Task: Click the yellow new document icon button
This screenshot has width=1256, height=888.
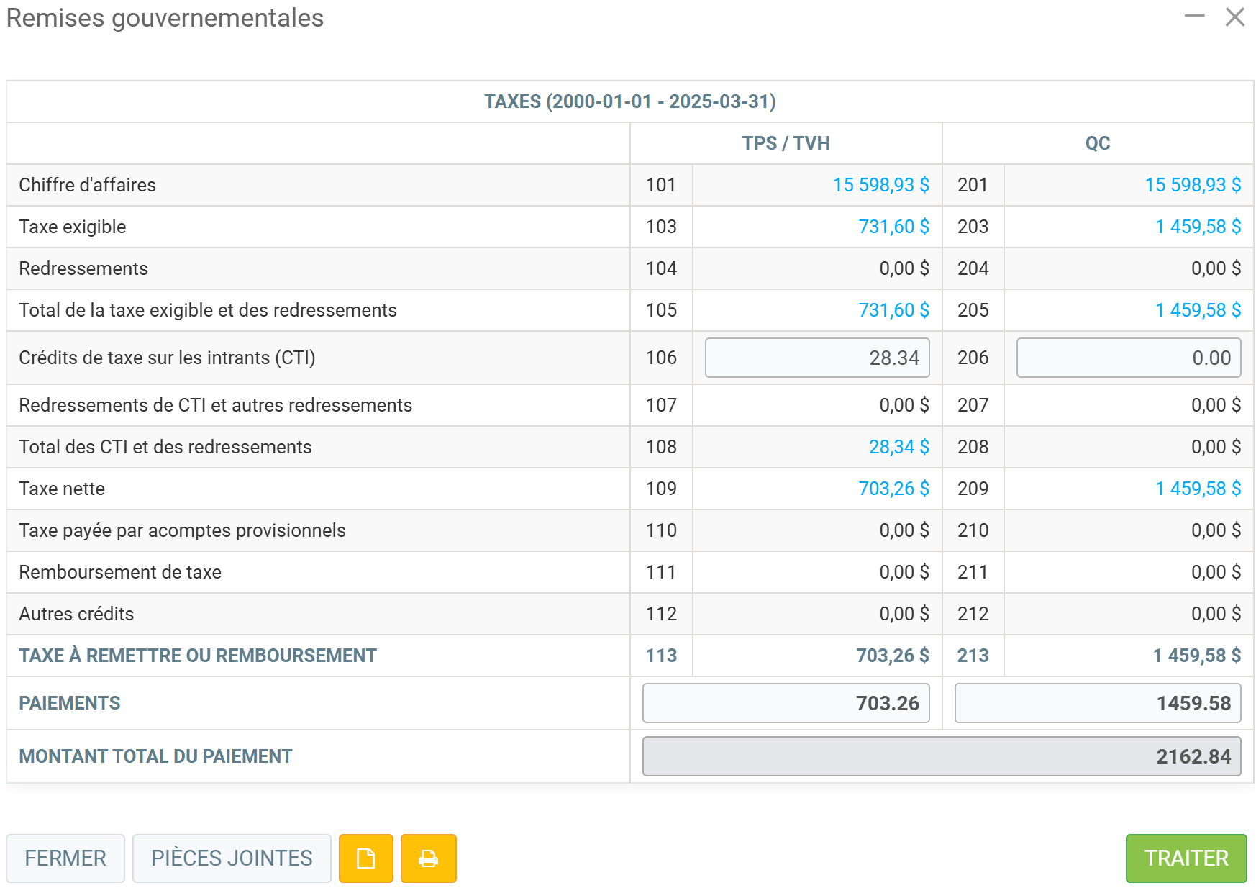Action: coord(365,858)
